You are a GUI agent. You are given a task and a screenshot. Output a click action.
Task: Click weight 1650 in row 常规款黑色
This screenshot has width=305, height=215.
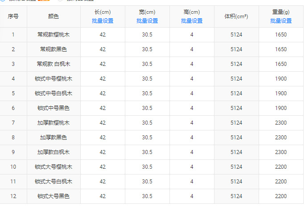click(280, 49)
